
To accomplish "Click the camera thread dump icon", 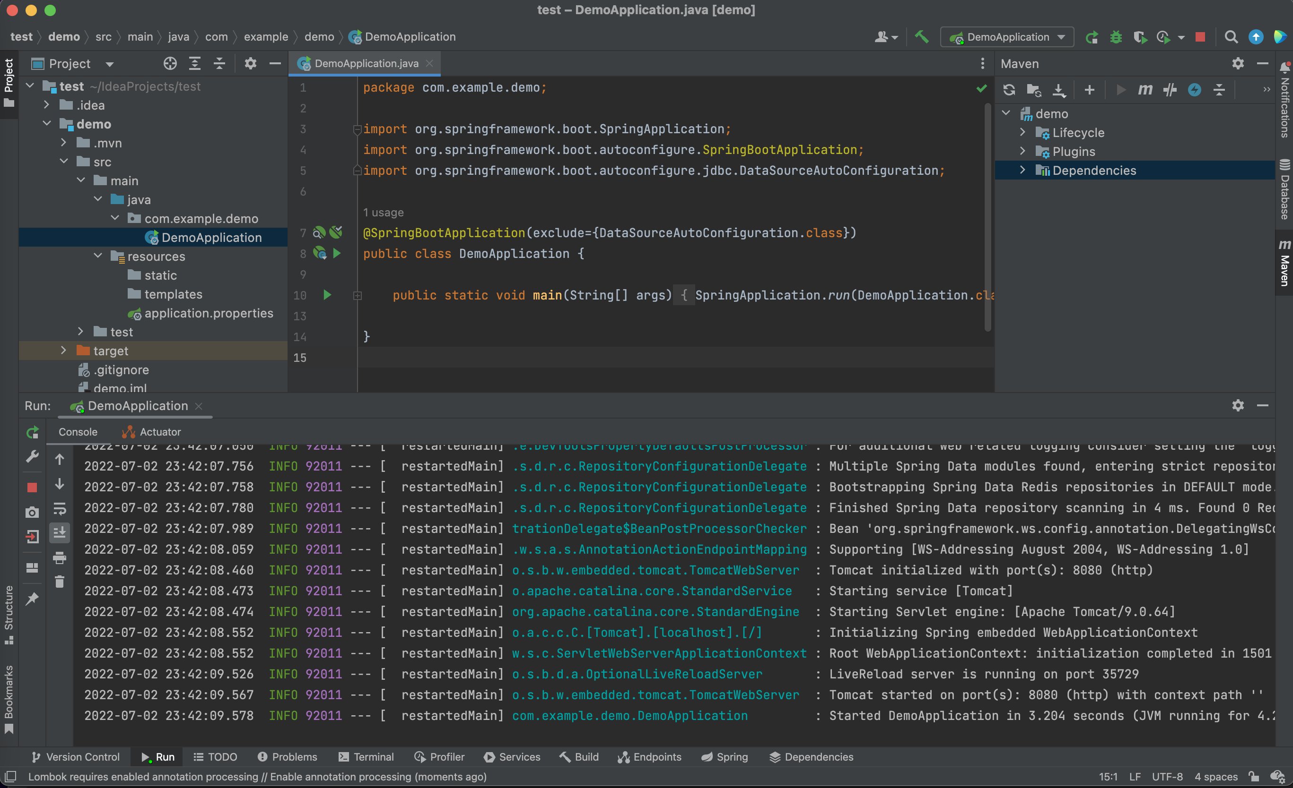I will pyautogui.click(x=32, y=512).
